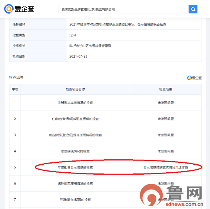The height and width of the screenshot is (209, 210).
Task: Select 名称规范使用情况的检查 item
Action: 75,183
